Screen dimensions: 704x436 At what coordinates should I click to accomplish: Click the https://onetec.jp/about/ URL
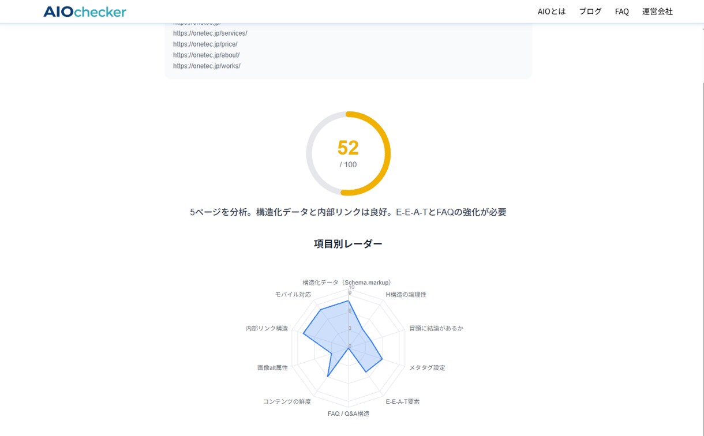206,55
